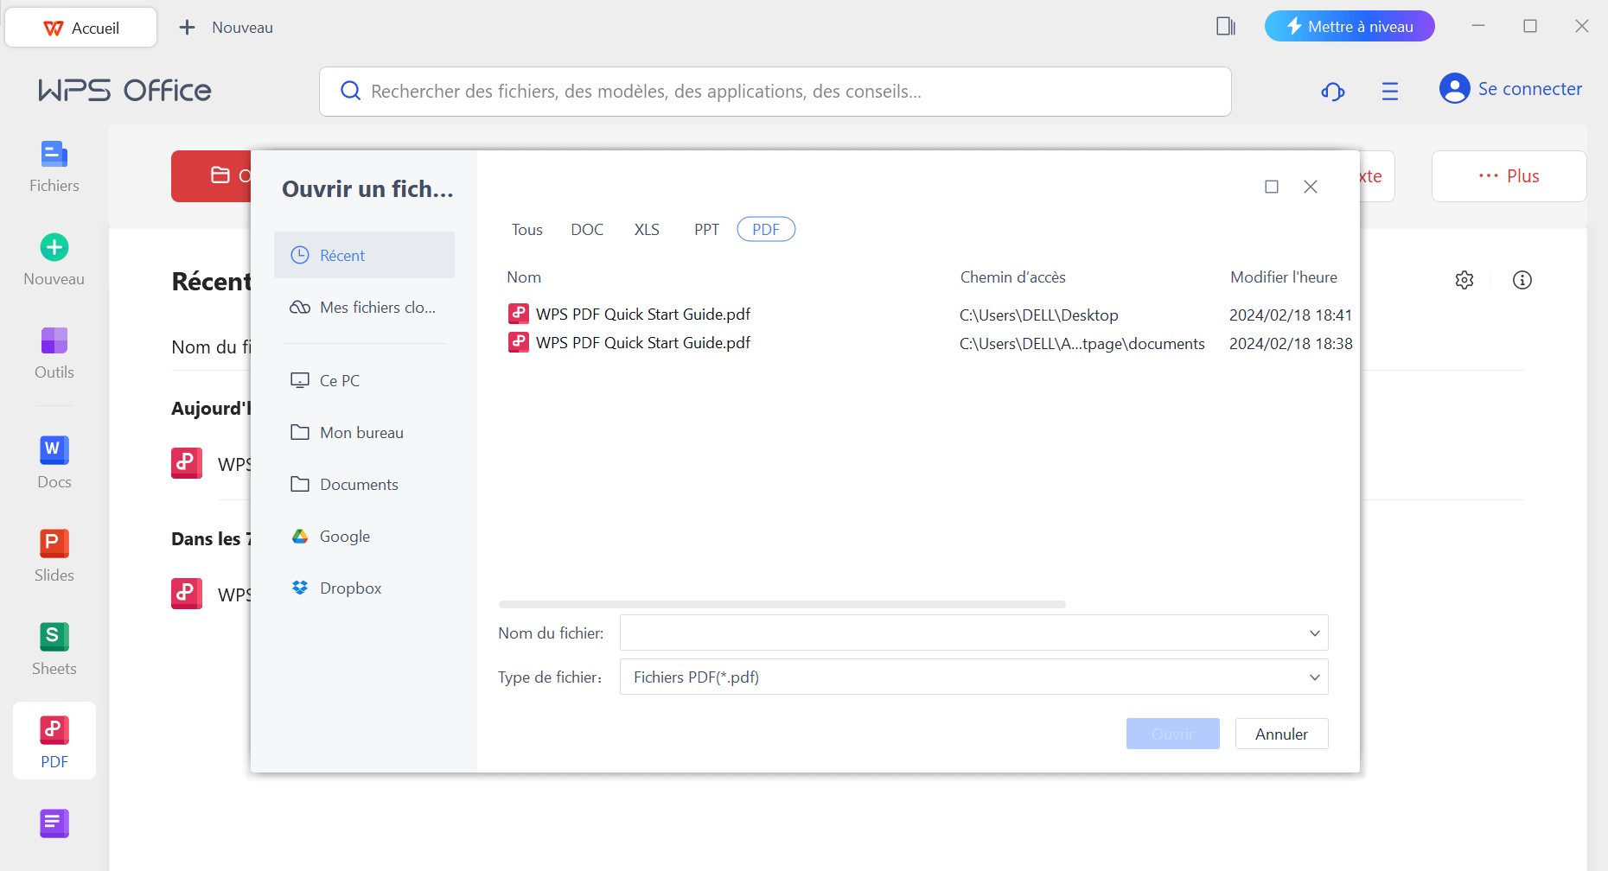Click the Récent clock icon

pos(300,255)
